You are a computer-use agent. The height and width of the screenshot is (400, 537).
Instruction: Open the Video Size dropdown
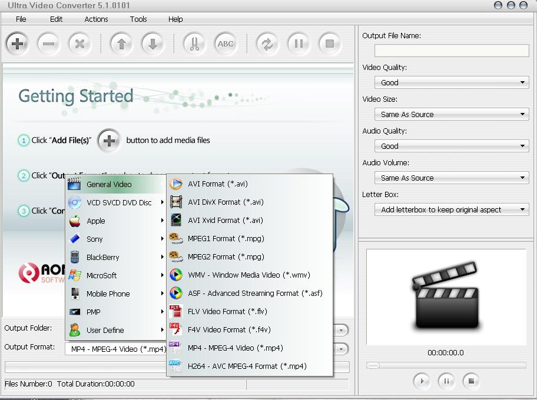pos(452,114)
